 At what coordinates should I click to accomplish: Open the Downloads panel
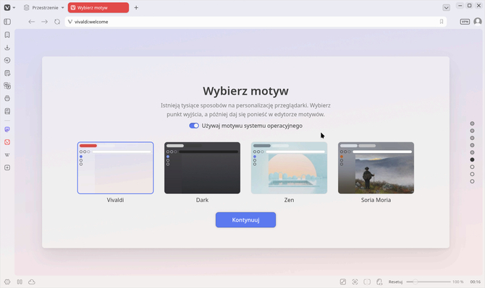7,48
